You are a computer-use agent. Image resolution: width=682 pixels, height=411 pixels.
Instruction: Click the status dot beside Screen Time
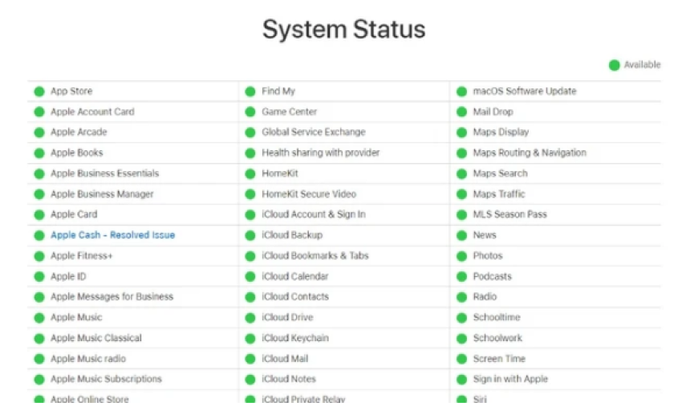pyautogui.click(x=461, y=359)
